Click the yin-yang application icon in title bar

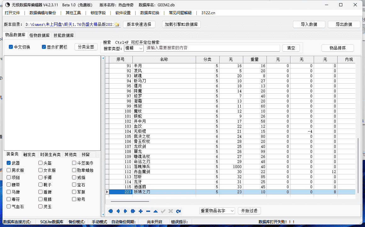8,5
